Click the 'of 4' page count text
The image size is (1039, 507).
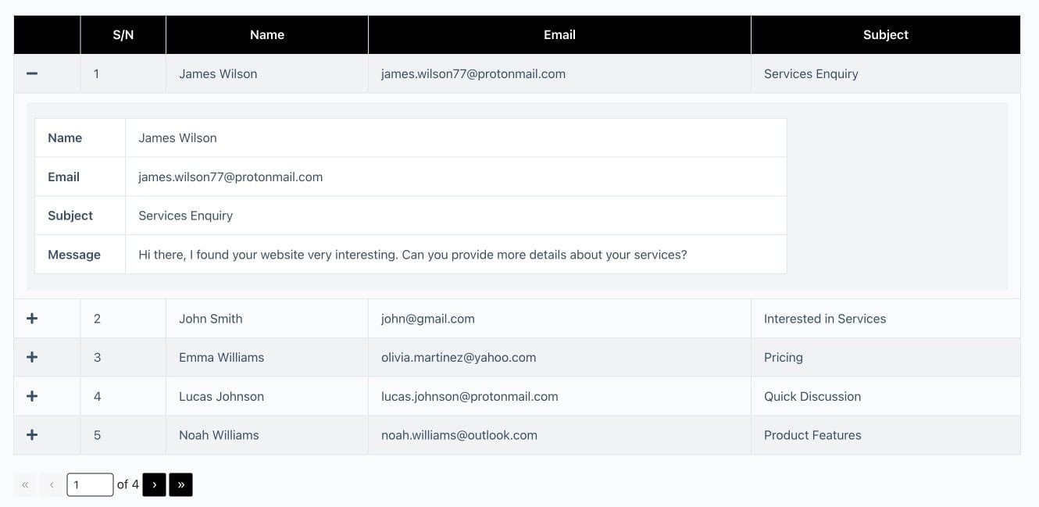click(128, 484)
